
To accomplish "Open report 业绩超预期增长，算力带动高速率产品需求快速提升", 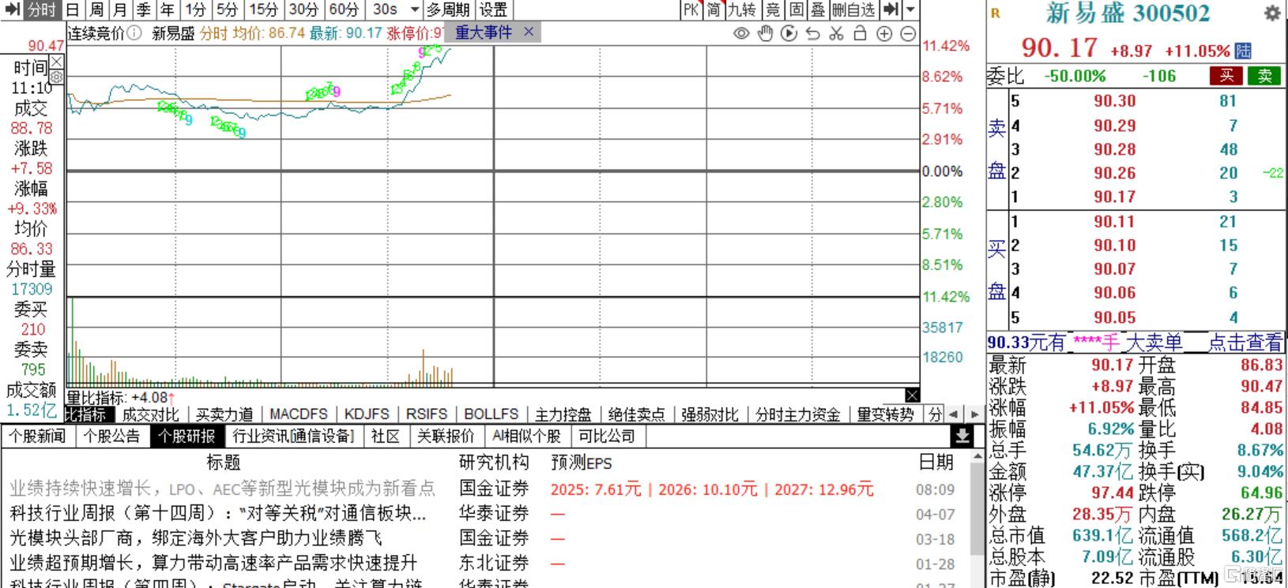I will [x=213, y=564].
